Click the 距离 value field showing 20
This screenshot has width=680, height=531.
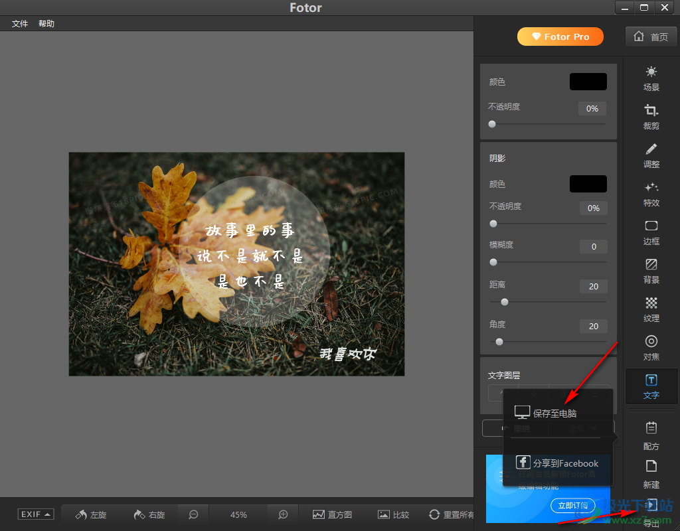click(593, 287)
